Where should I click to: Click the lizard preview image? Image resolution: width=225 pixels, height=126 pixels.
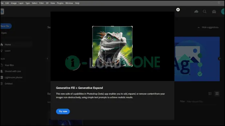pos(113,46)
